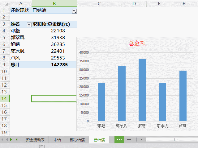Click the horizontal scrollbar thumb
This screenshot has width=198, height=148.
176,139
